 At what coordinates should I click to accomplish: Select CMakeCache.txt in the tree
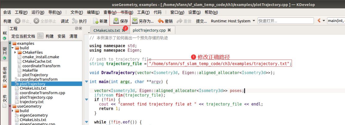pyautogui.click(x=37, y=61)
